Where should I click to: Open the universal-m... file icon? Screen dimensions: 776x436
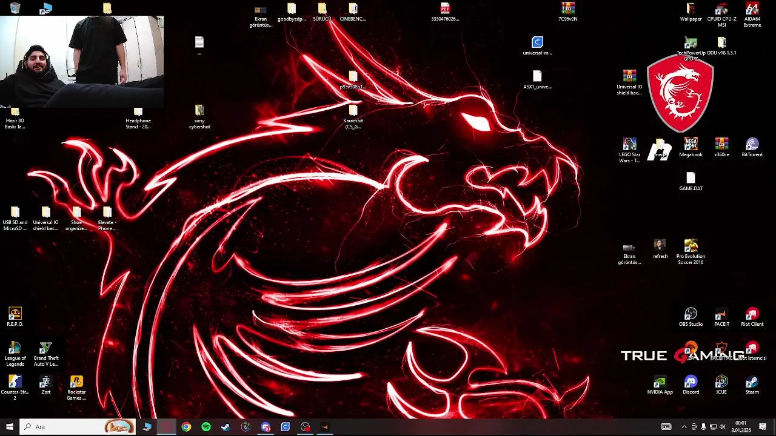[537, 46]
